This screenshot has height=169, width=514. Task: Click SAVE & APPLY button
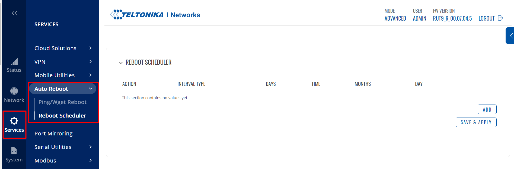[x=476, y=122]
